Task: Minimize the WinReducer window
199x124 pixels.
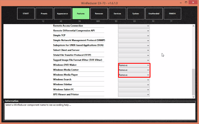Action: 181,2
